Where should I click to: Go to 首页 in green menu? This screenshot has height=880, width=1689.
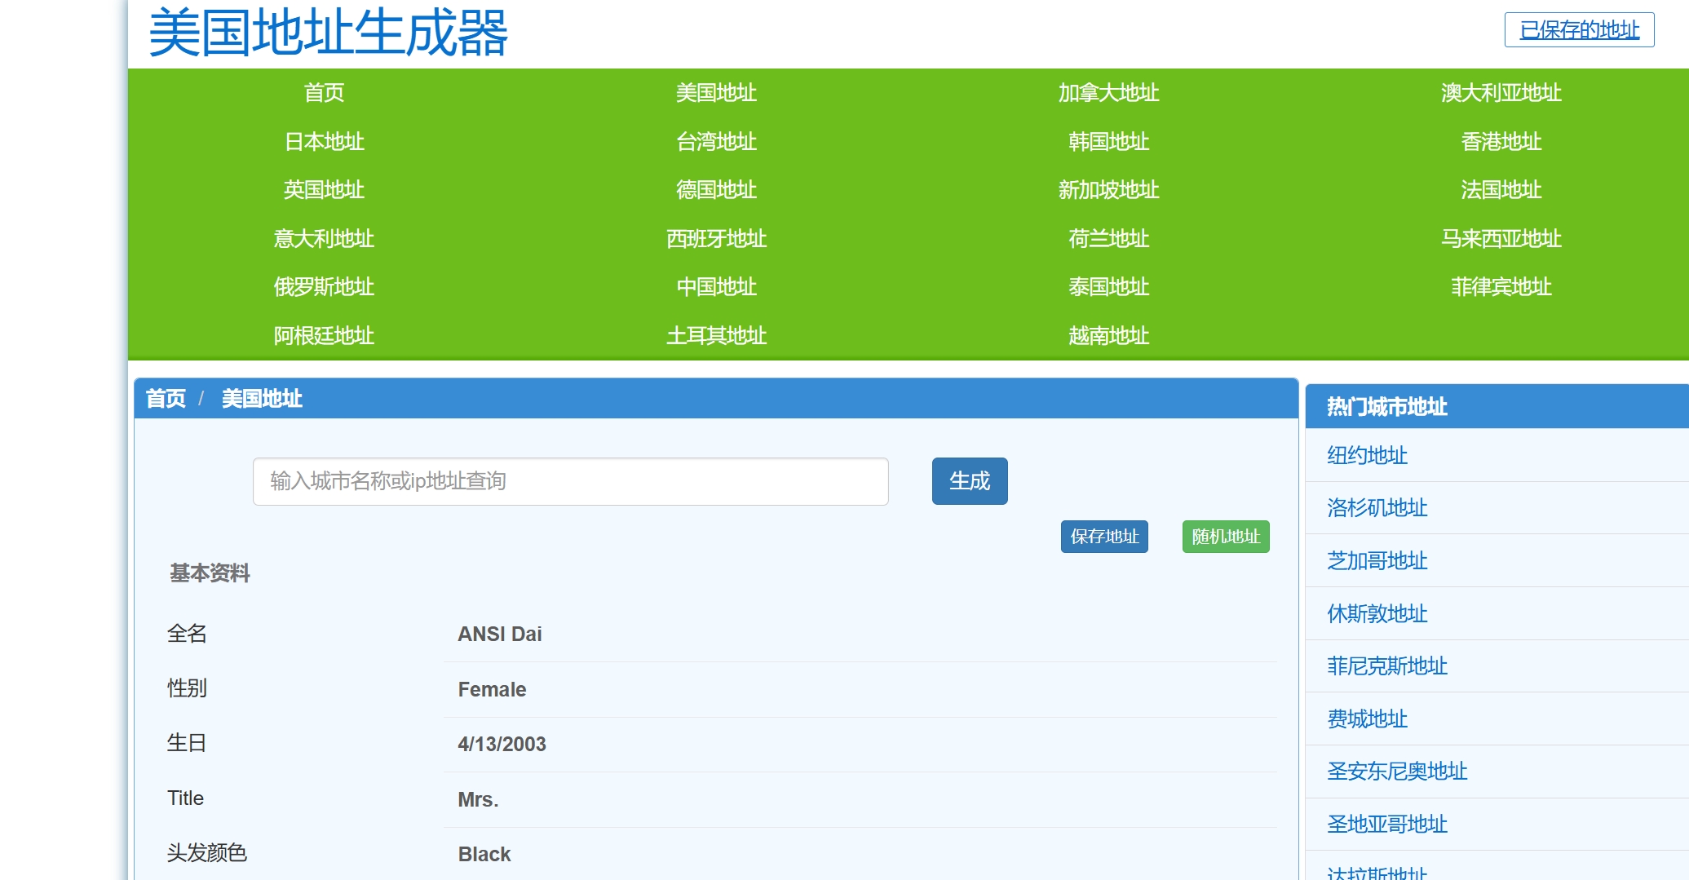[x=324, y=93]
